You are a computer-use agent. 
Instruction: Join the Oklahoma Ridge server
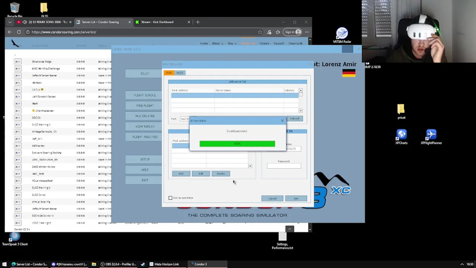point(18,61)
